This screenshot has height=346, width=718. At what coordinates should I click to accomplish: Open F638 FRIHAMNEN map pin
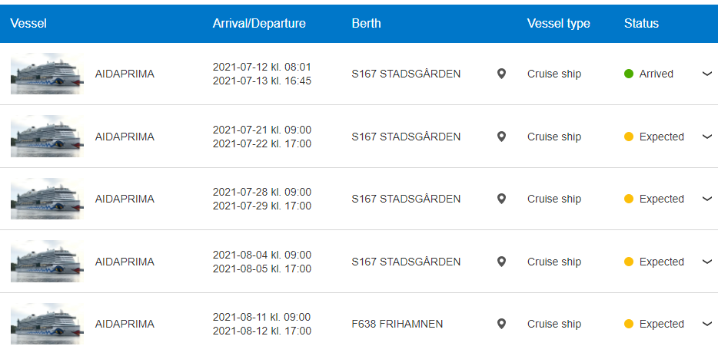coord(501,324)
